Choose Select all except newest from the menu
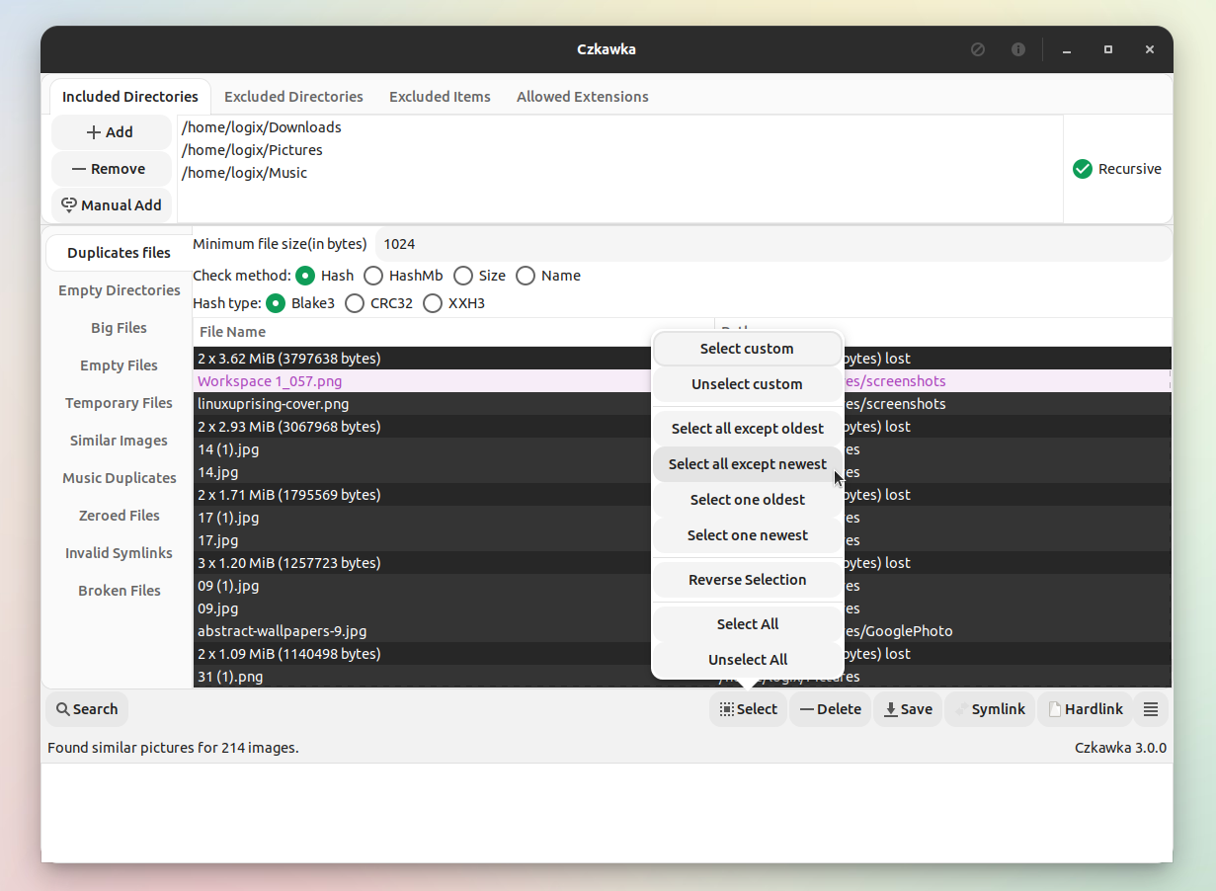 [747, 463]
